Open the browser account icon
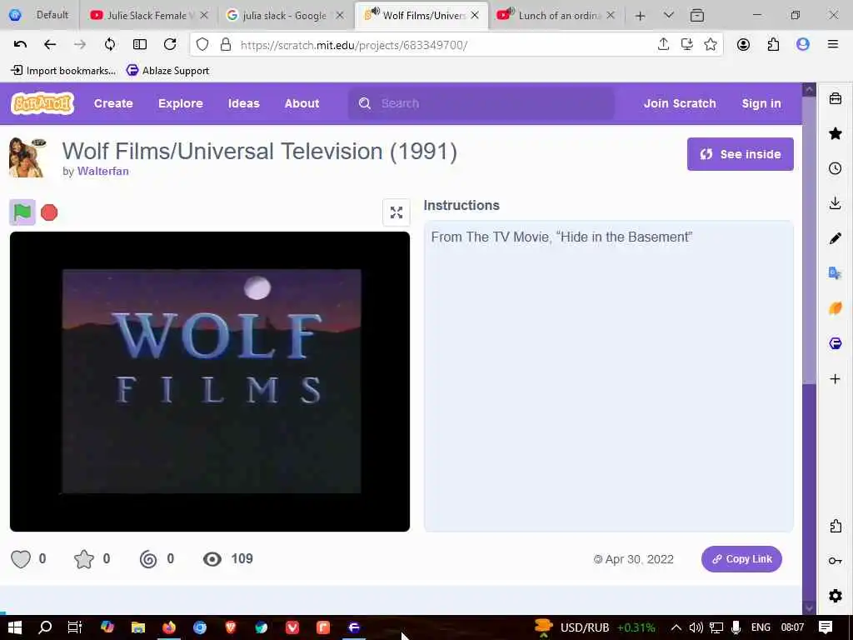This screenshot has height=640, width=853. point(743,45)
